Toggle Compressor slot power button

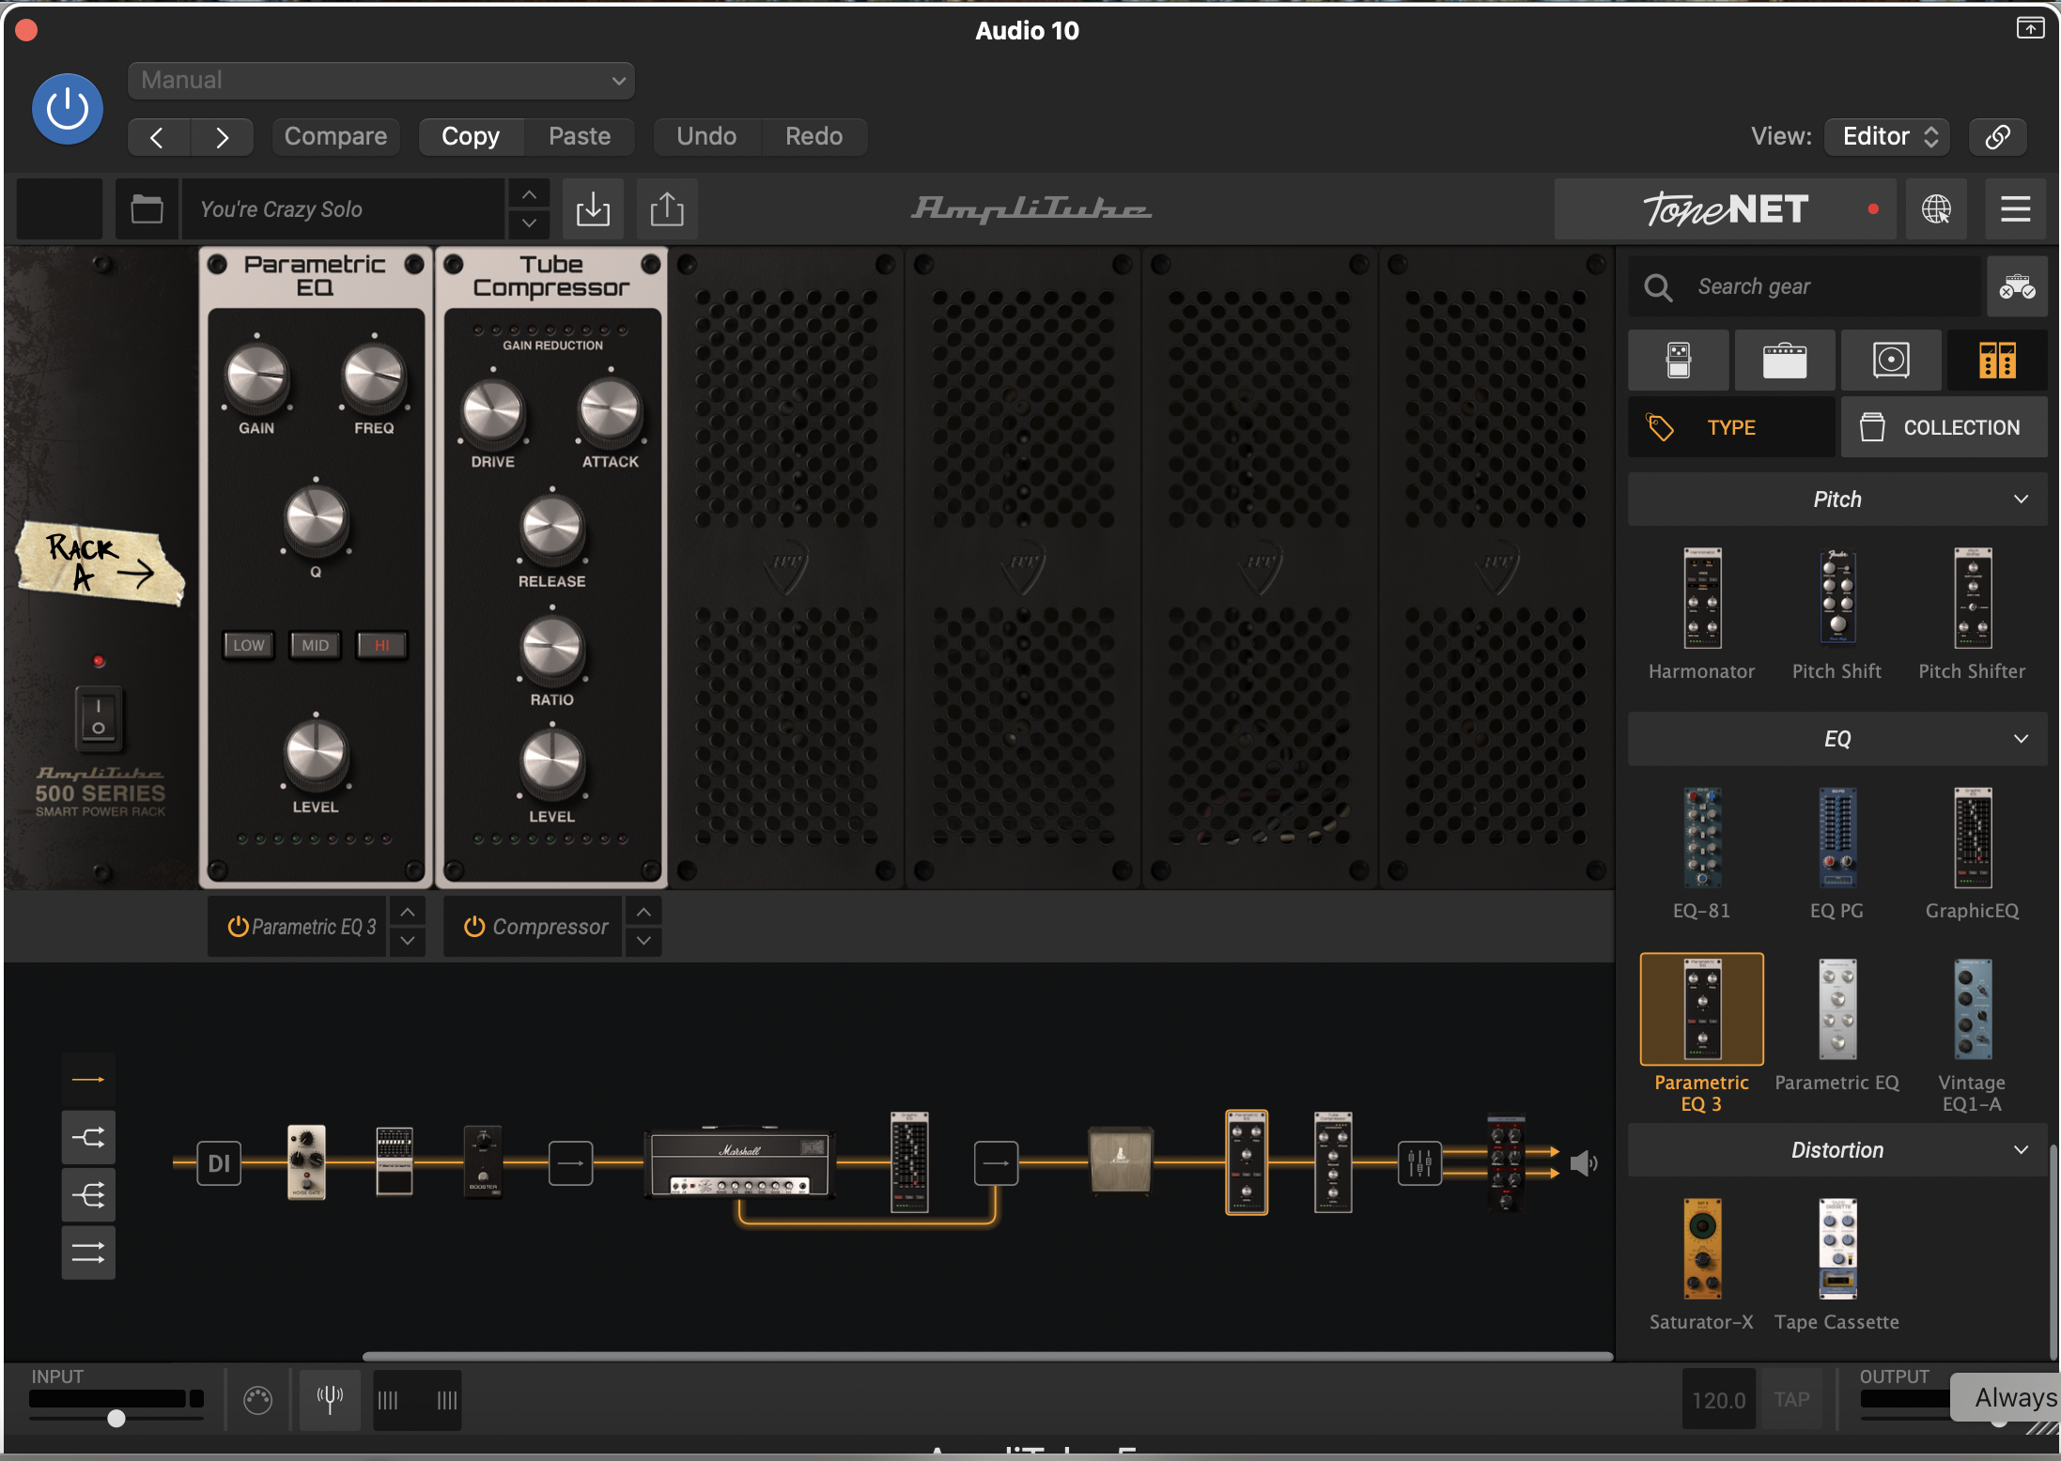coord(474,927)
